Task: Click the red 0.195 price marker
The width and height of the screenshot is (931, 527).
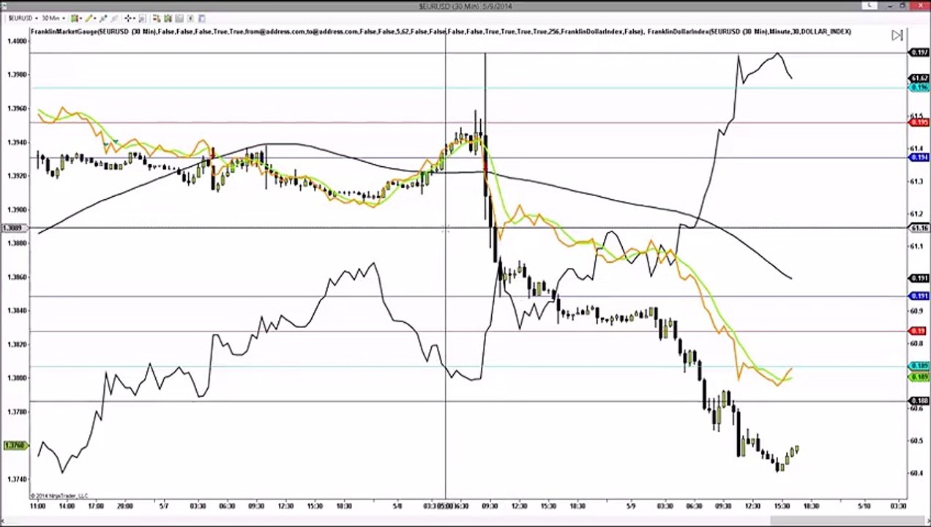Action: click(919, 122)
